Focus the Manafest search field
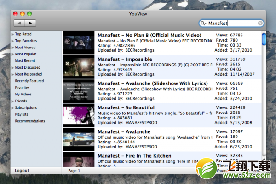276x184 pixels. tap(231, 23)
